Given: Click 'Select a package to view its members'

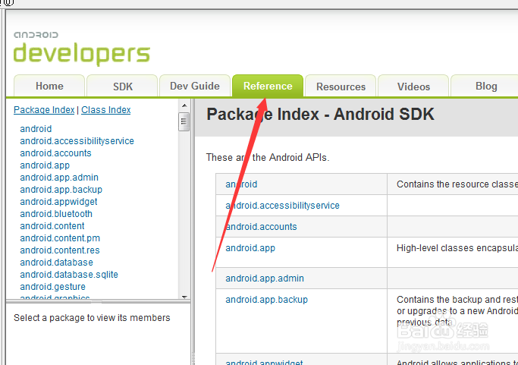Looking at the screenshot, I should [x=92, y=318].
